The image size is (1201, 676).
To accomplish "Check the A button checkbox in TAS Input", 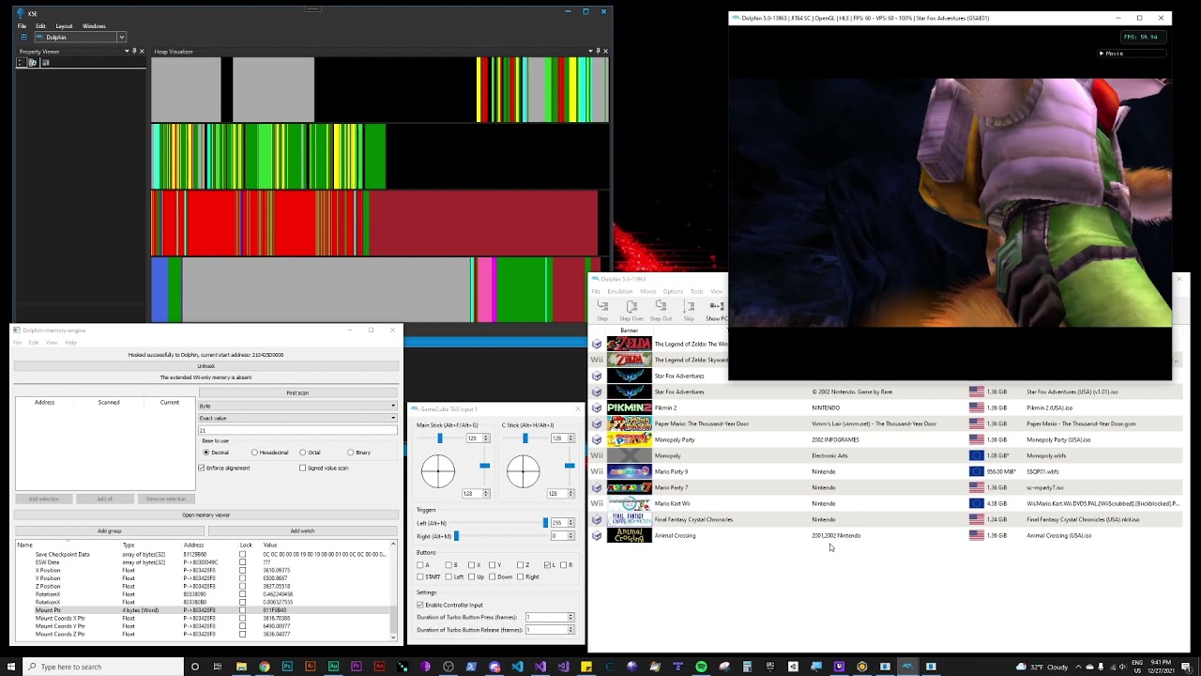I will [420, 565].
